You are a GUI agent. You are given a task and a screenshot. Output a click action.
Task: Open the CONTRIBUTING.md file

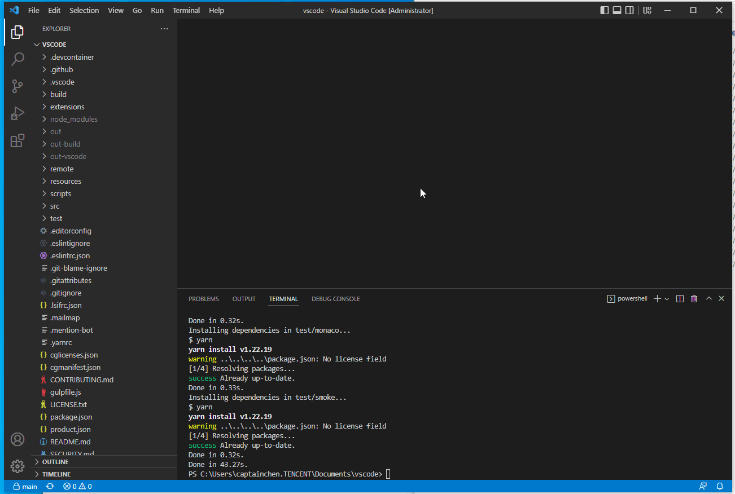(x=104, y=380)
